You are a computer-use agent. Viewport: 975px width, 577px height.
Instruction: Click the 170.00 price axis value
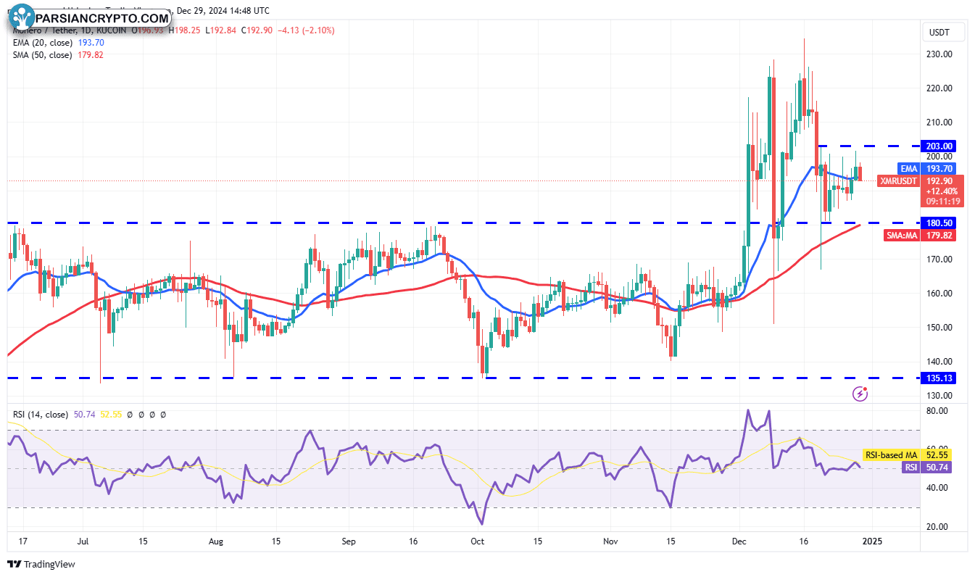coord(939,259)
